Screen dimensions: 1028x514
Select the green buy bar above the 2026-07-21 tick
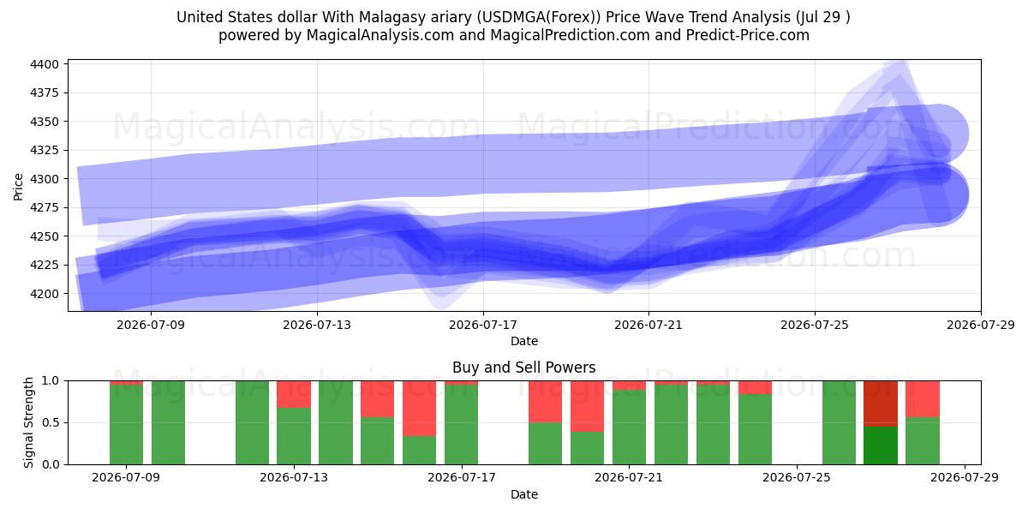coord(630,427)
